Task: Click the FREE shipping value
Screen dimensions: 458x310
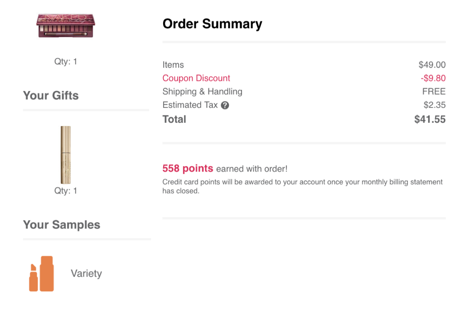Action: [x=434, y=91]
